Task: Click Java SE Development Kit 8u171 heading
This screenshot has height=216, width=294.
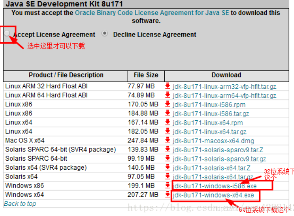Action: pyautogui.click(x=64, y=4)
